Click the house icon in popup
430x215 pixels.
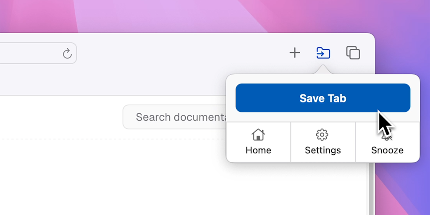[x=258, y=135]
